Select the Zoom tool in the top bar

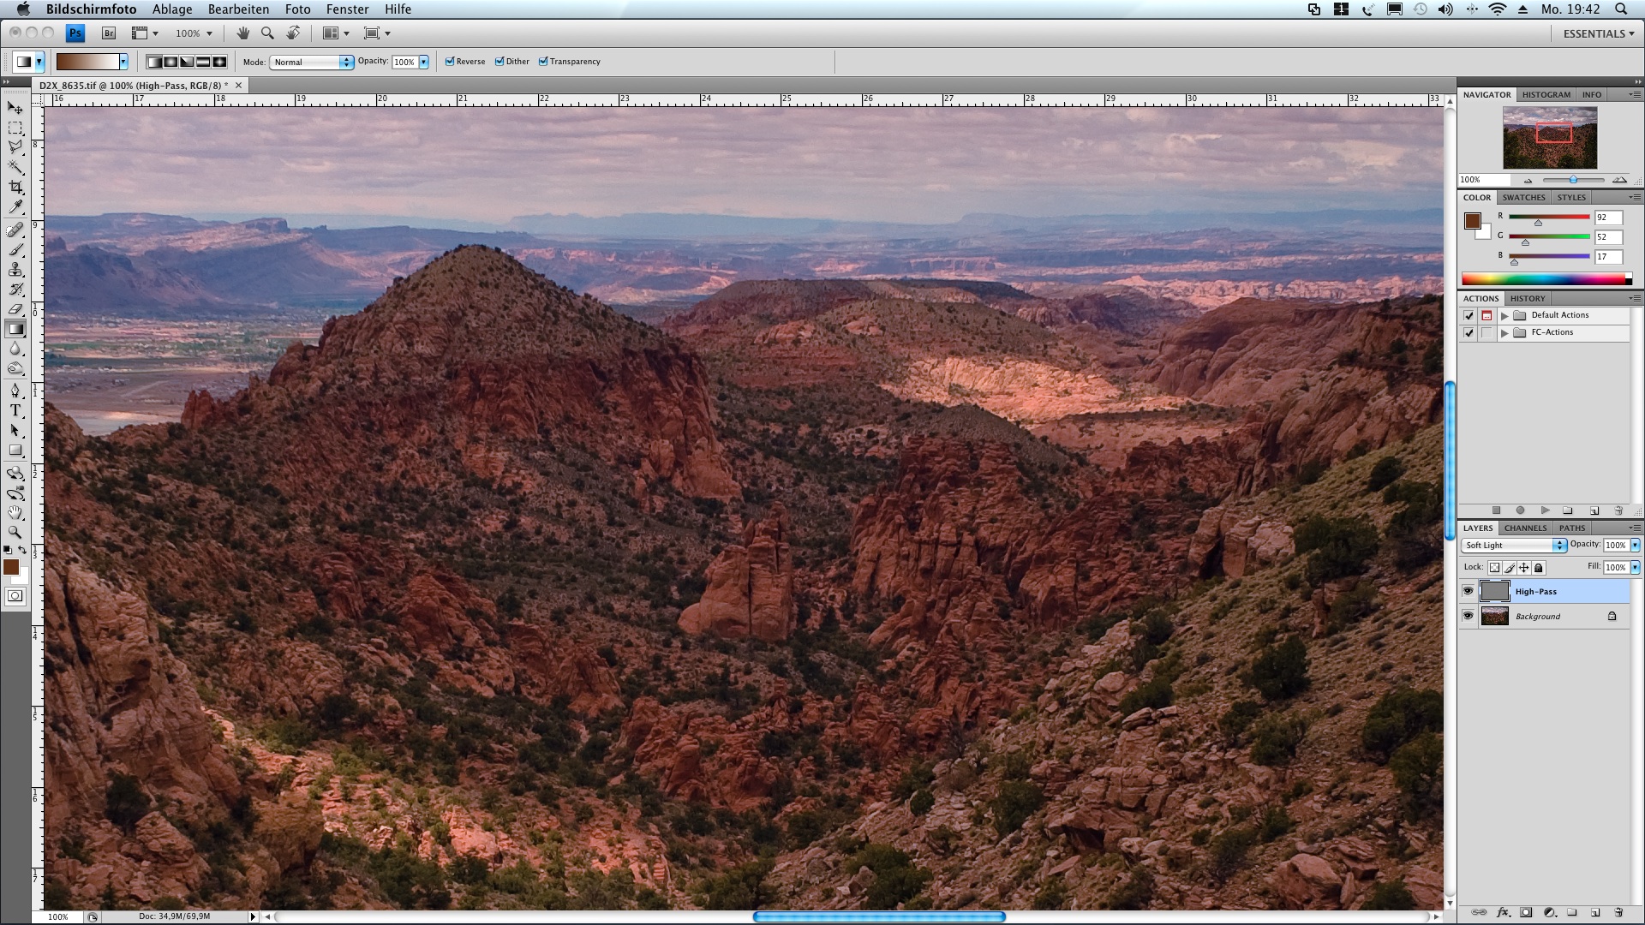coord(267,33)
